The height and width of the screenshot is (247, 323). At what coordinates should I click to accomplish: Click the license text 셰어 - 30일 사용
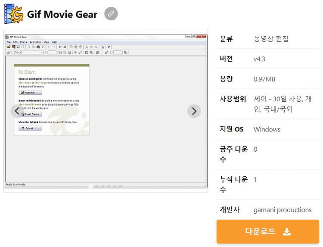(x=278, y=99)
